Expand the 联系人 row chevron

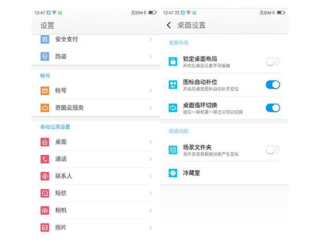tap(150, 176)
